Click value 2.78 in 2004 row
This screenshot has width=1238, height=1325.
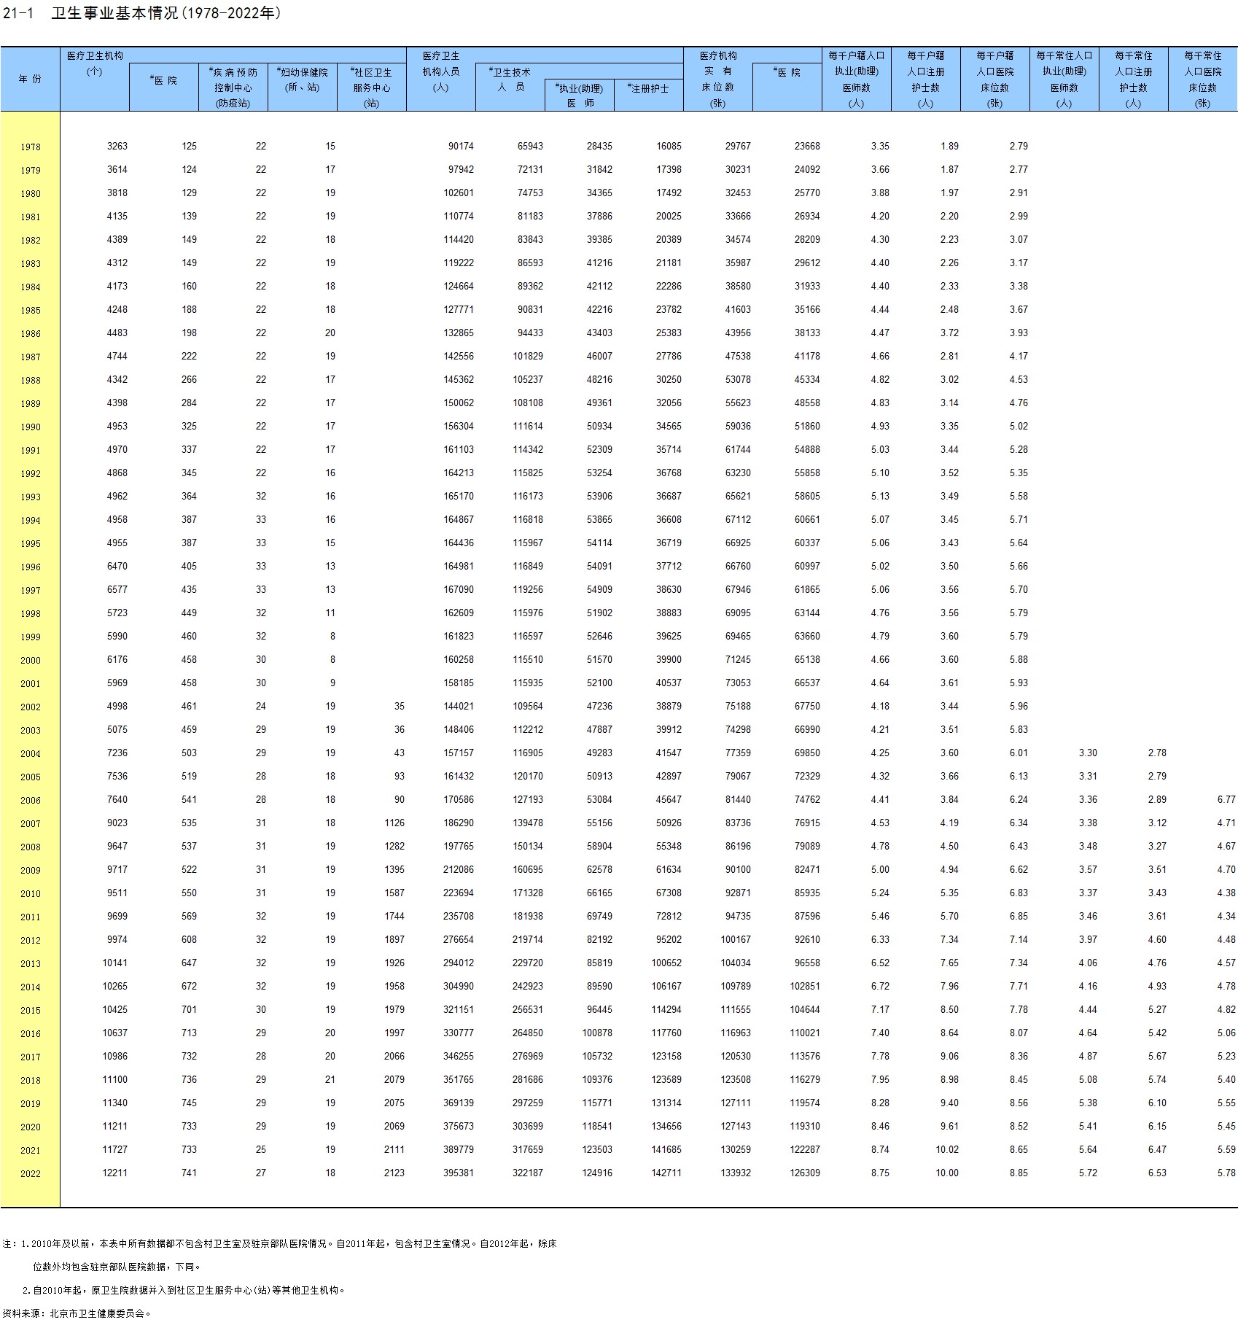tap(1157, 753)
